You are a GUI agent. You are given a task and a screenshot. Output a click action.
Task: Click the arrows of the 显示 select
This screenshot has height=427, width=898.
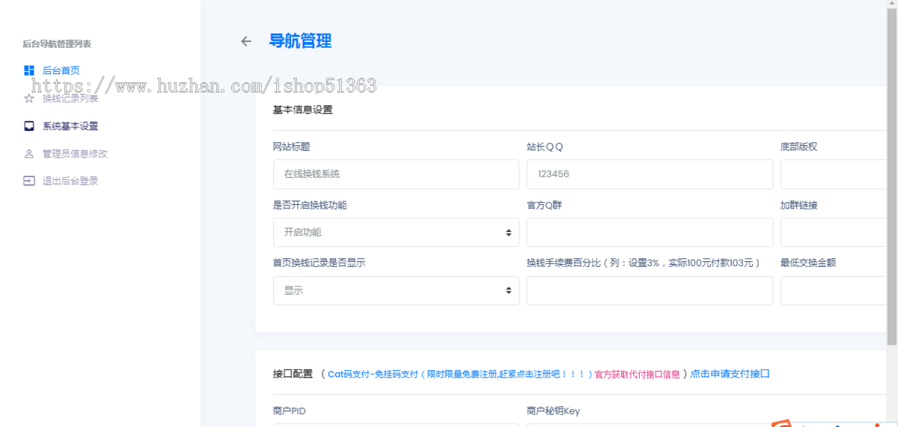[x=509, y=290]
